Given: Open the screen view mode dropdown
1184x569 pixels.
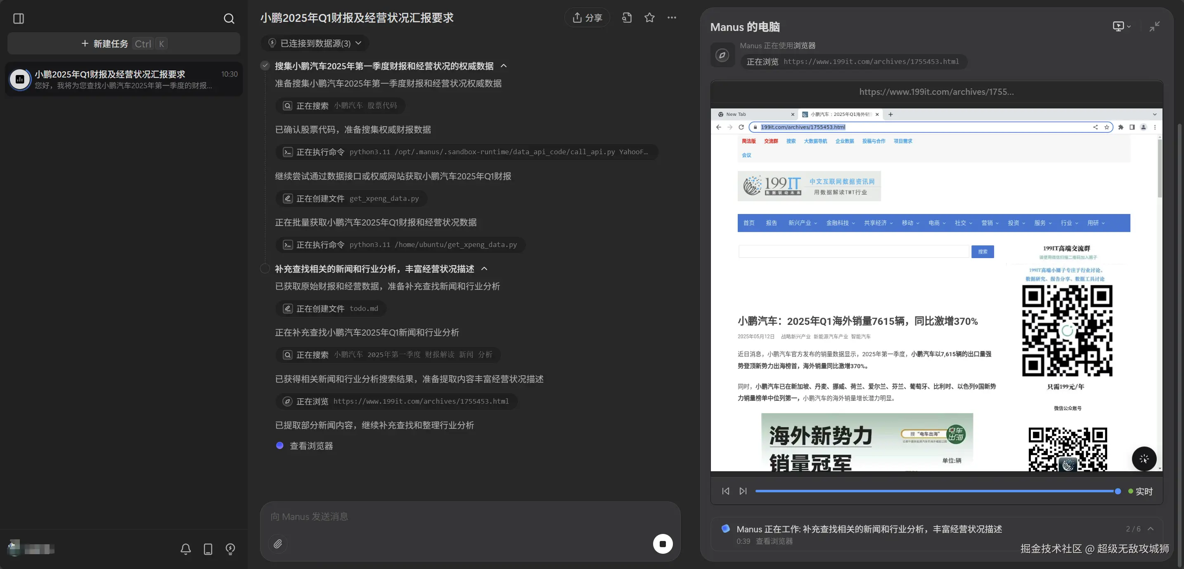Looking at the screenshot, I should click(1122, 26).
